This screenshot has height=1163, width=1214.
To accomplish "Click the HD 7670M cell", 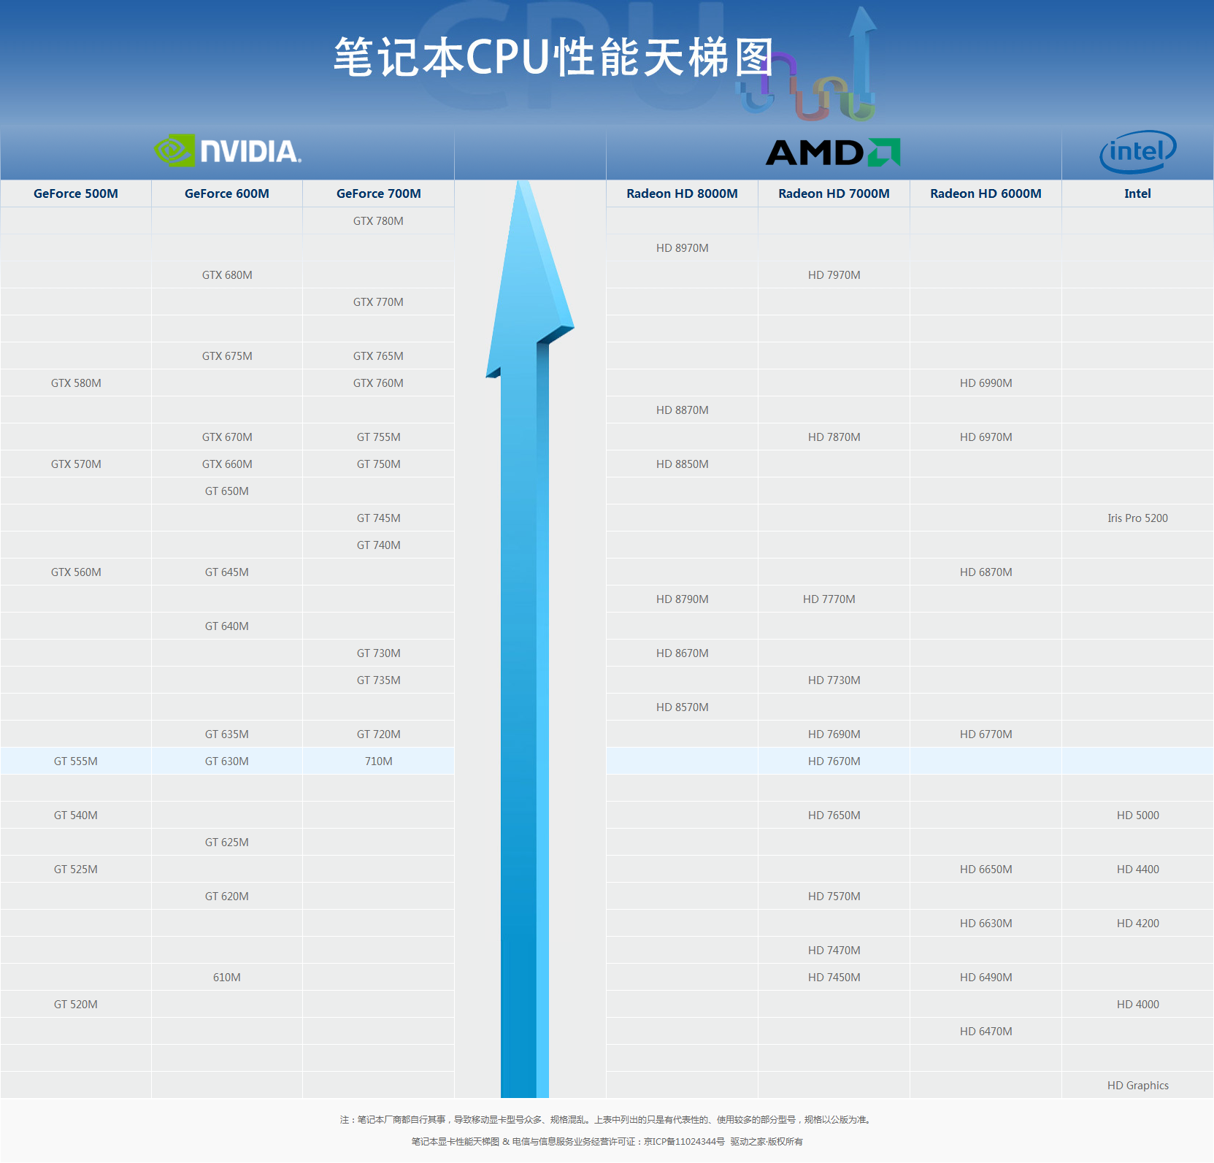I will click(834, 761).
